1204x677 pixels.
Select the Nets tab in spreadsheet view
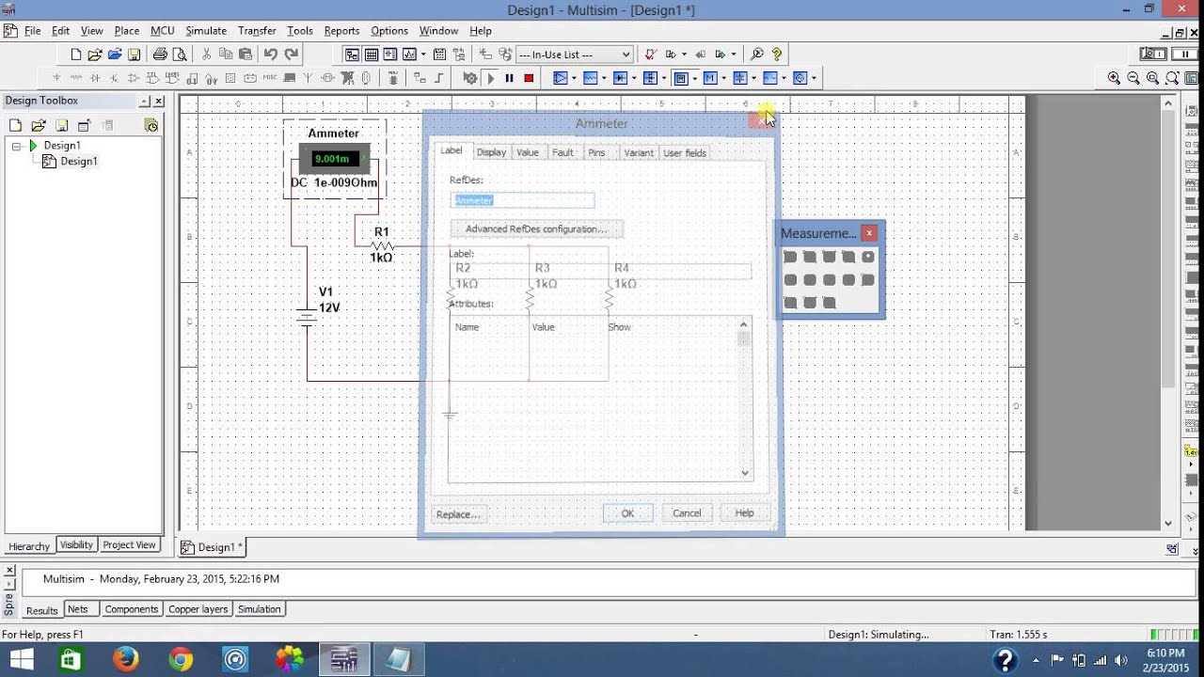click(x=78, y=609)
